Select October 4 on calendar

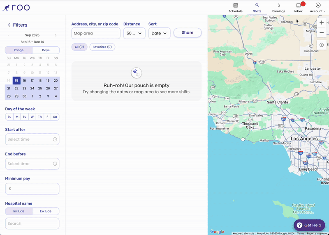(x=56, y=96)
